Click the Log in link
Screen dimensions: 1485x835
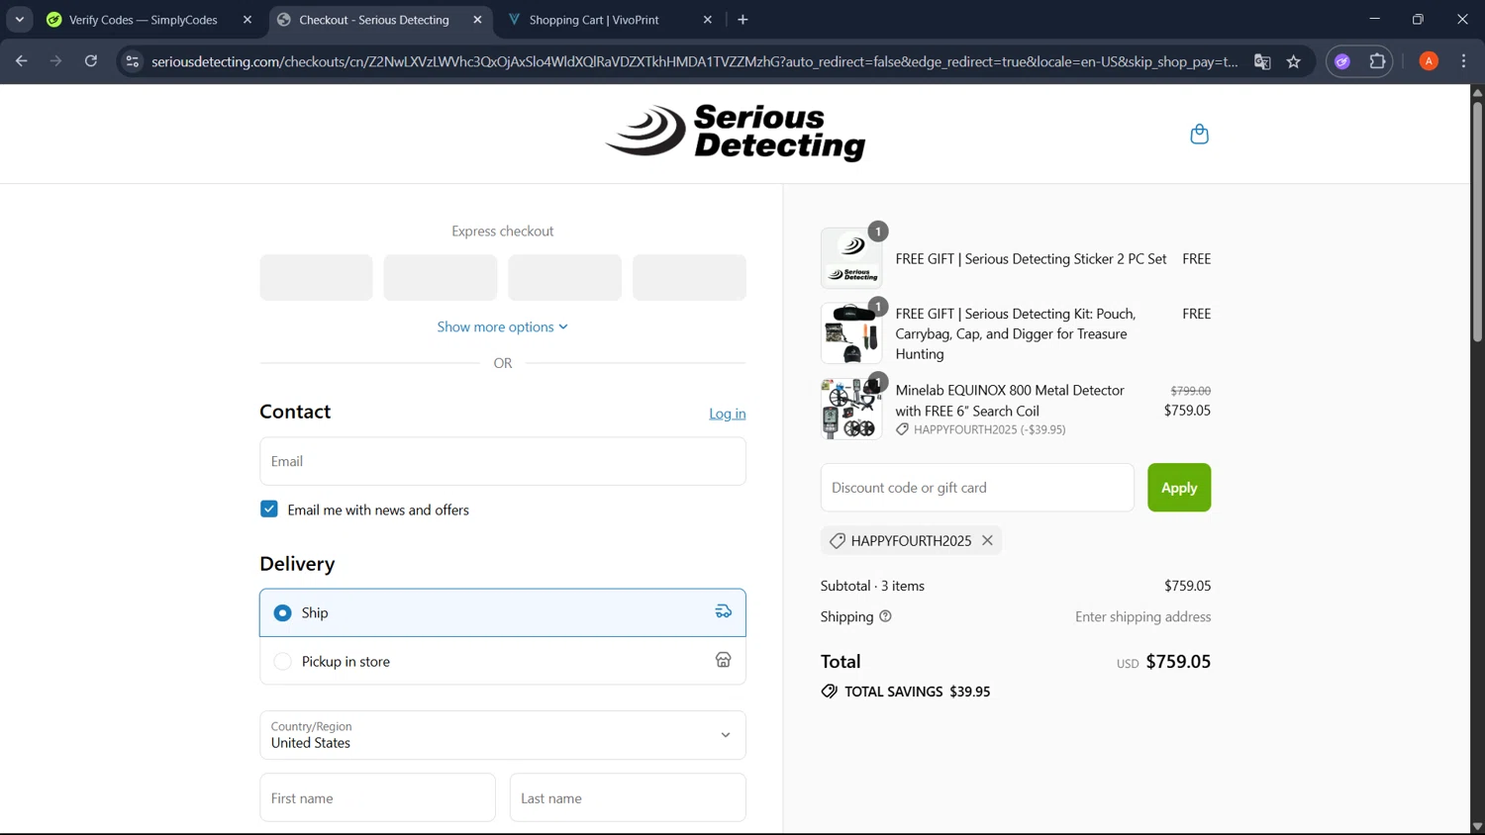pos(727,414)
